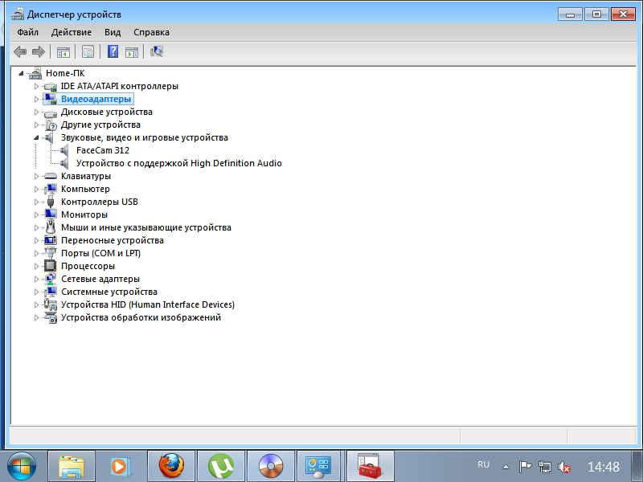Image resolution: width=643 pixels, height=482 pixels.
Task: Open uTorrent from the taskbar
Action: tap(221, 466)
